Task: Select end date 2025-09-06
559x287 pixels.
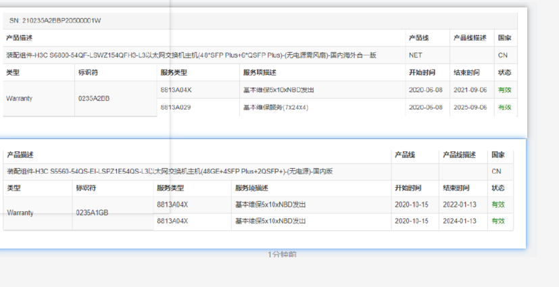Action: pos(470,107)
